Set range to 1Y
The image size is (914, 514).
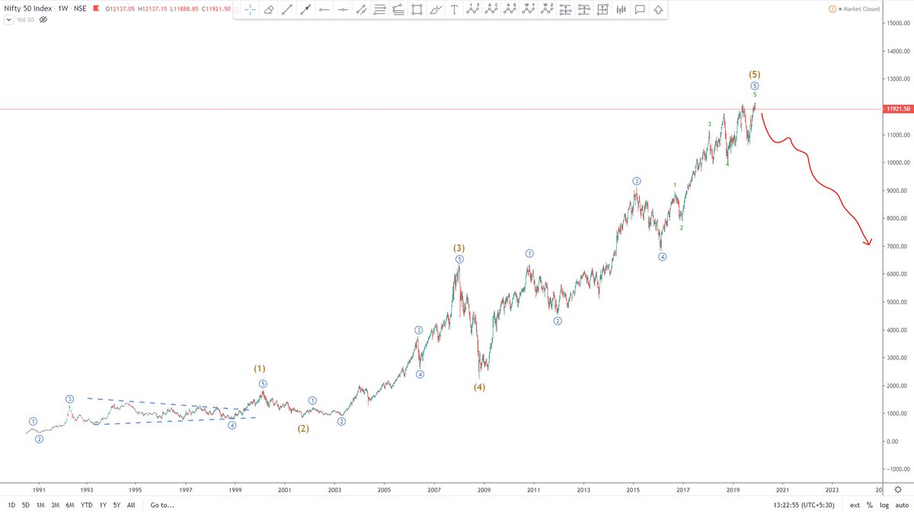click(x=103, y=505)
